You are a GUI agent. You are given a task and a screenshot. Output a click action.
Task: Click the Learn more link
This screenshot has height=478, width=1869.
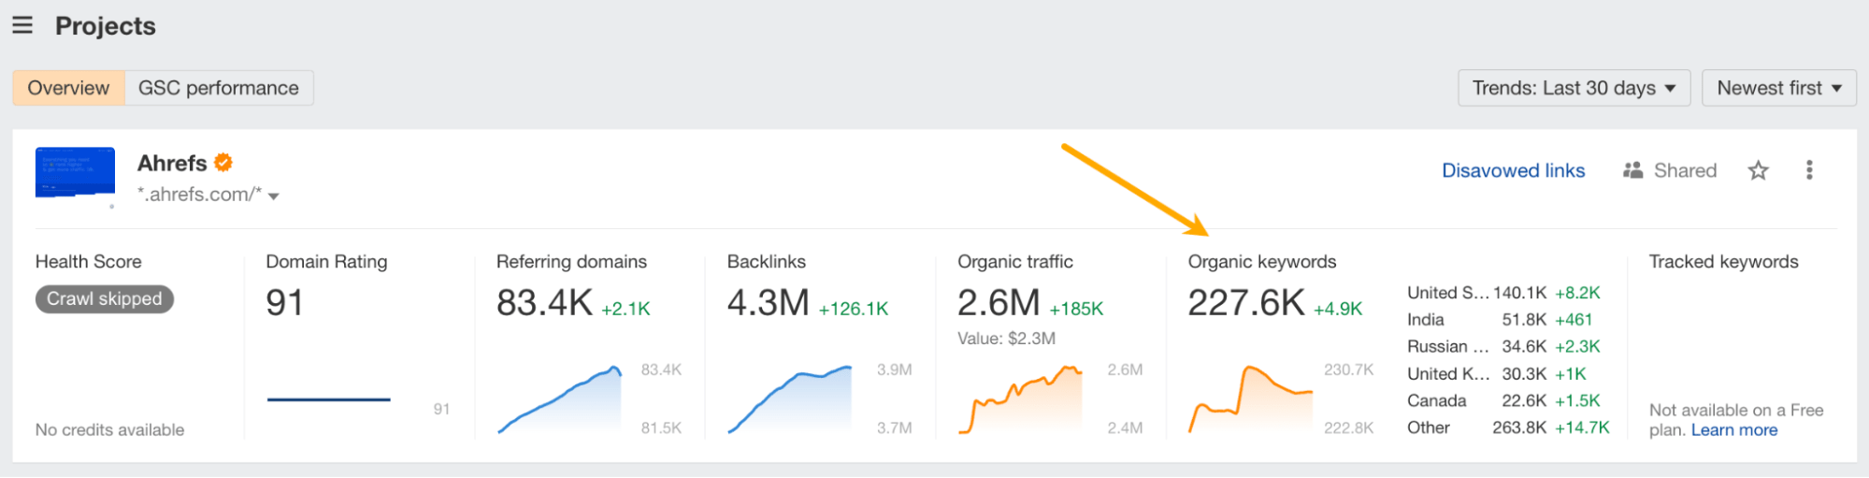click(x=1734, y=430)
